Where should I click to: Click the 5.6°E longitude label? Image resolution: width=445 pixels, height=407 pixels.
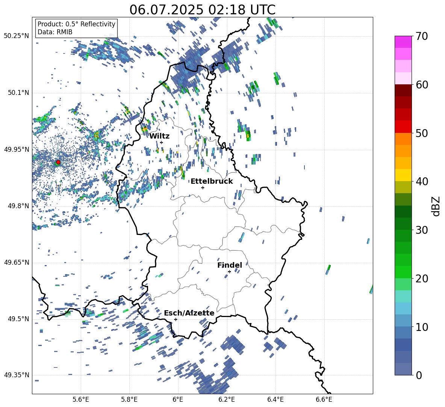click(x=81, y=399)
